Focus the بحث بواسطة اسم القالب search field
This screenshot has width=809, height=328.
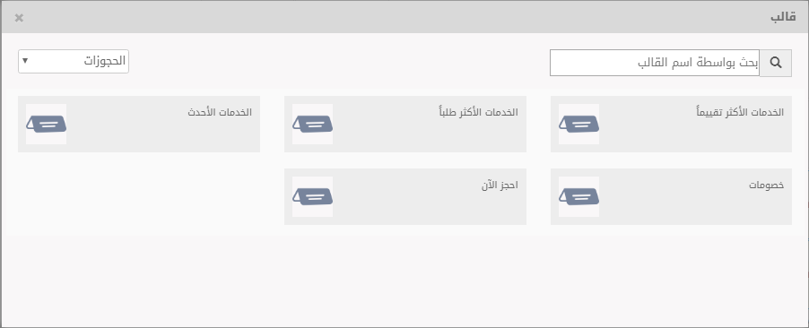pyautogui.click(x=655, y=63)
